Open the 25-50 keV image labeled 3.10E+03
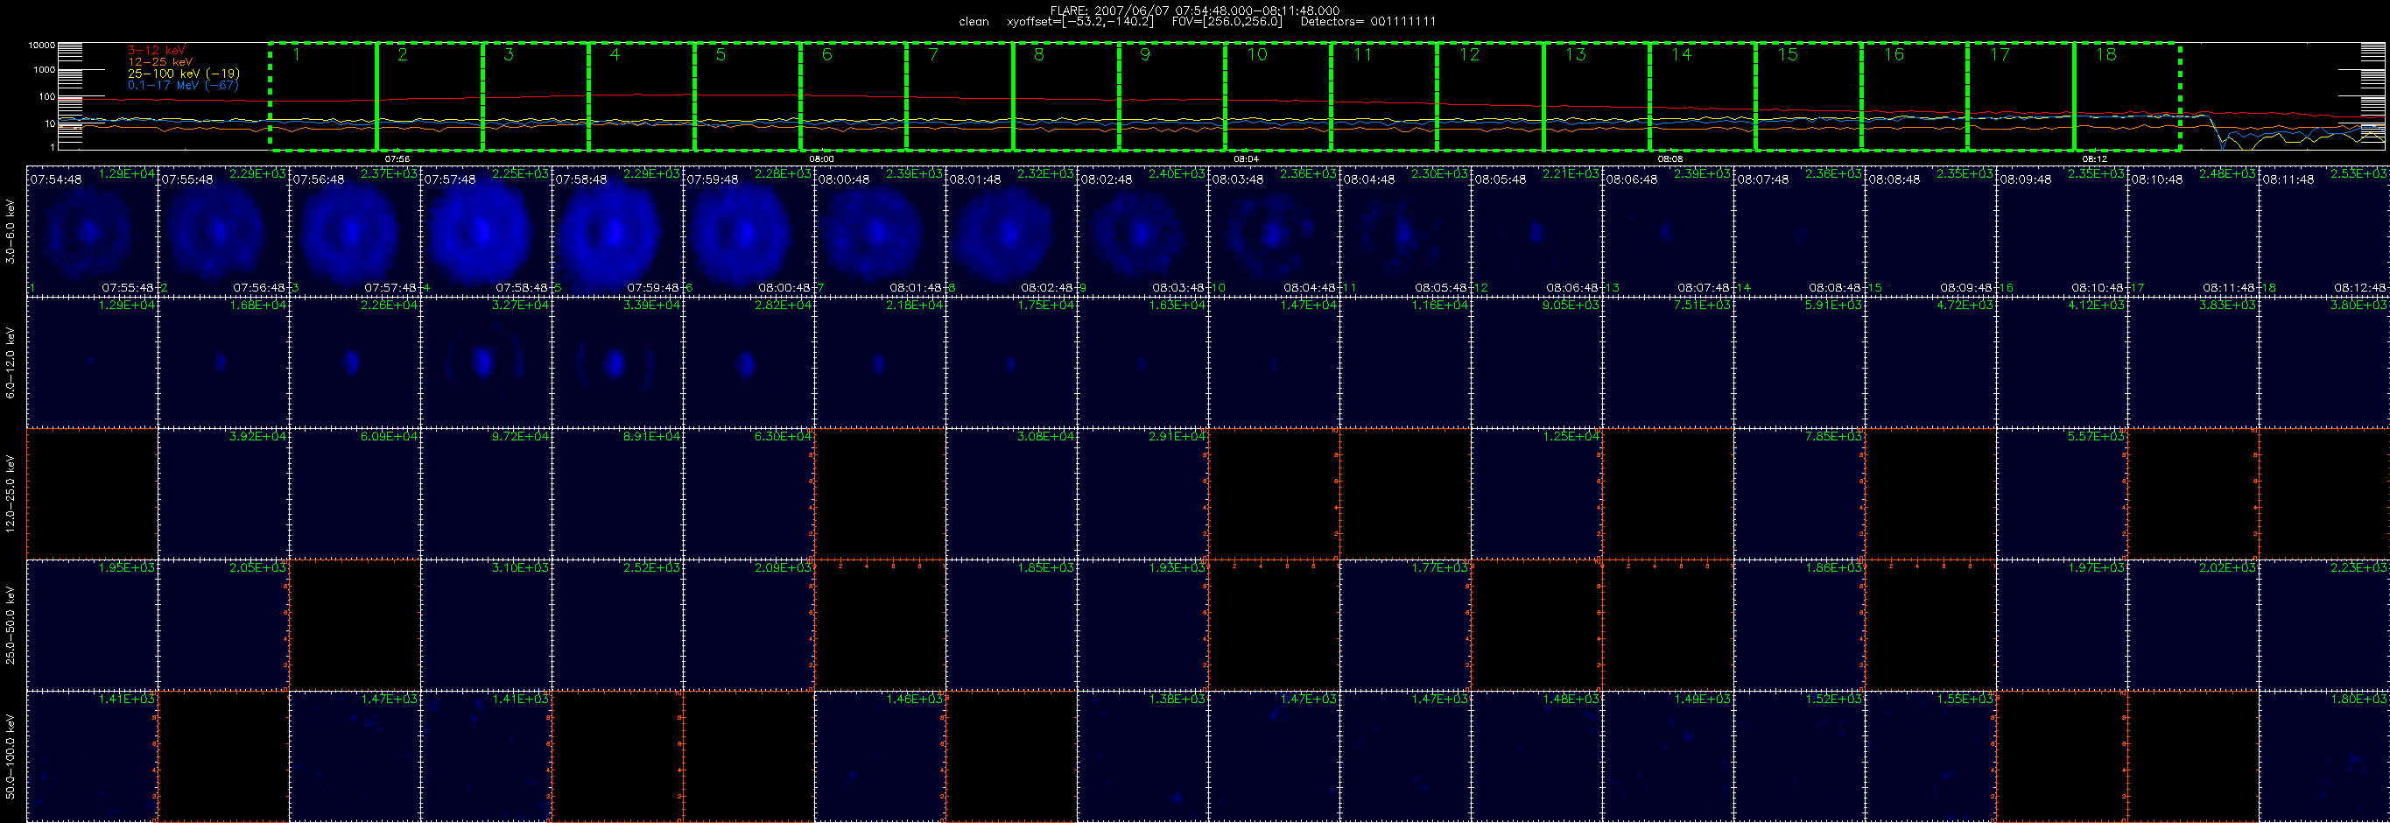The image size is (2390, 823). click(x=486, y=625)
